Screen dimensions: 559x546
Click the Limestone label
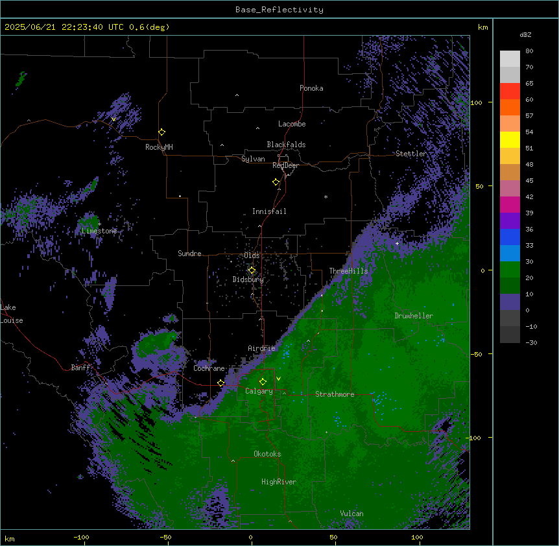pos(99,231)
